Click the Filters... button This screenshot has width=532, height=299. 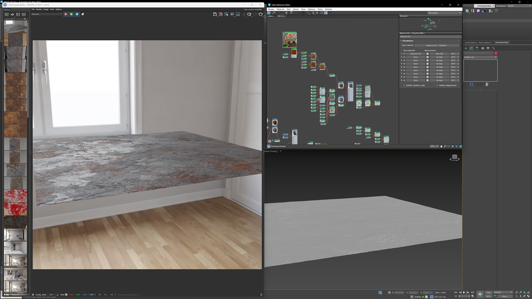(505, 296)
